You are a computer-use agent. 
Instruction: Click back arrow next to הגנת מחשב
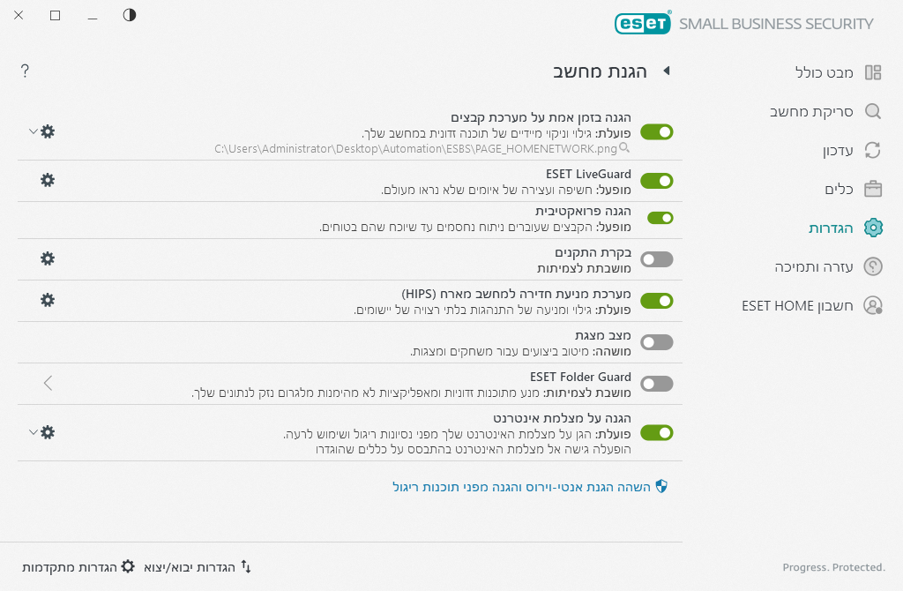pyautogui.click(x=667, y=71)
